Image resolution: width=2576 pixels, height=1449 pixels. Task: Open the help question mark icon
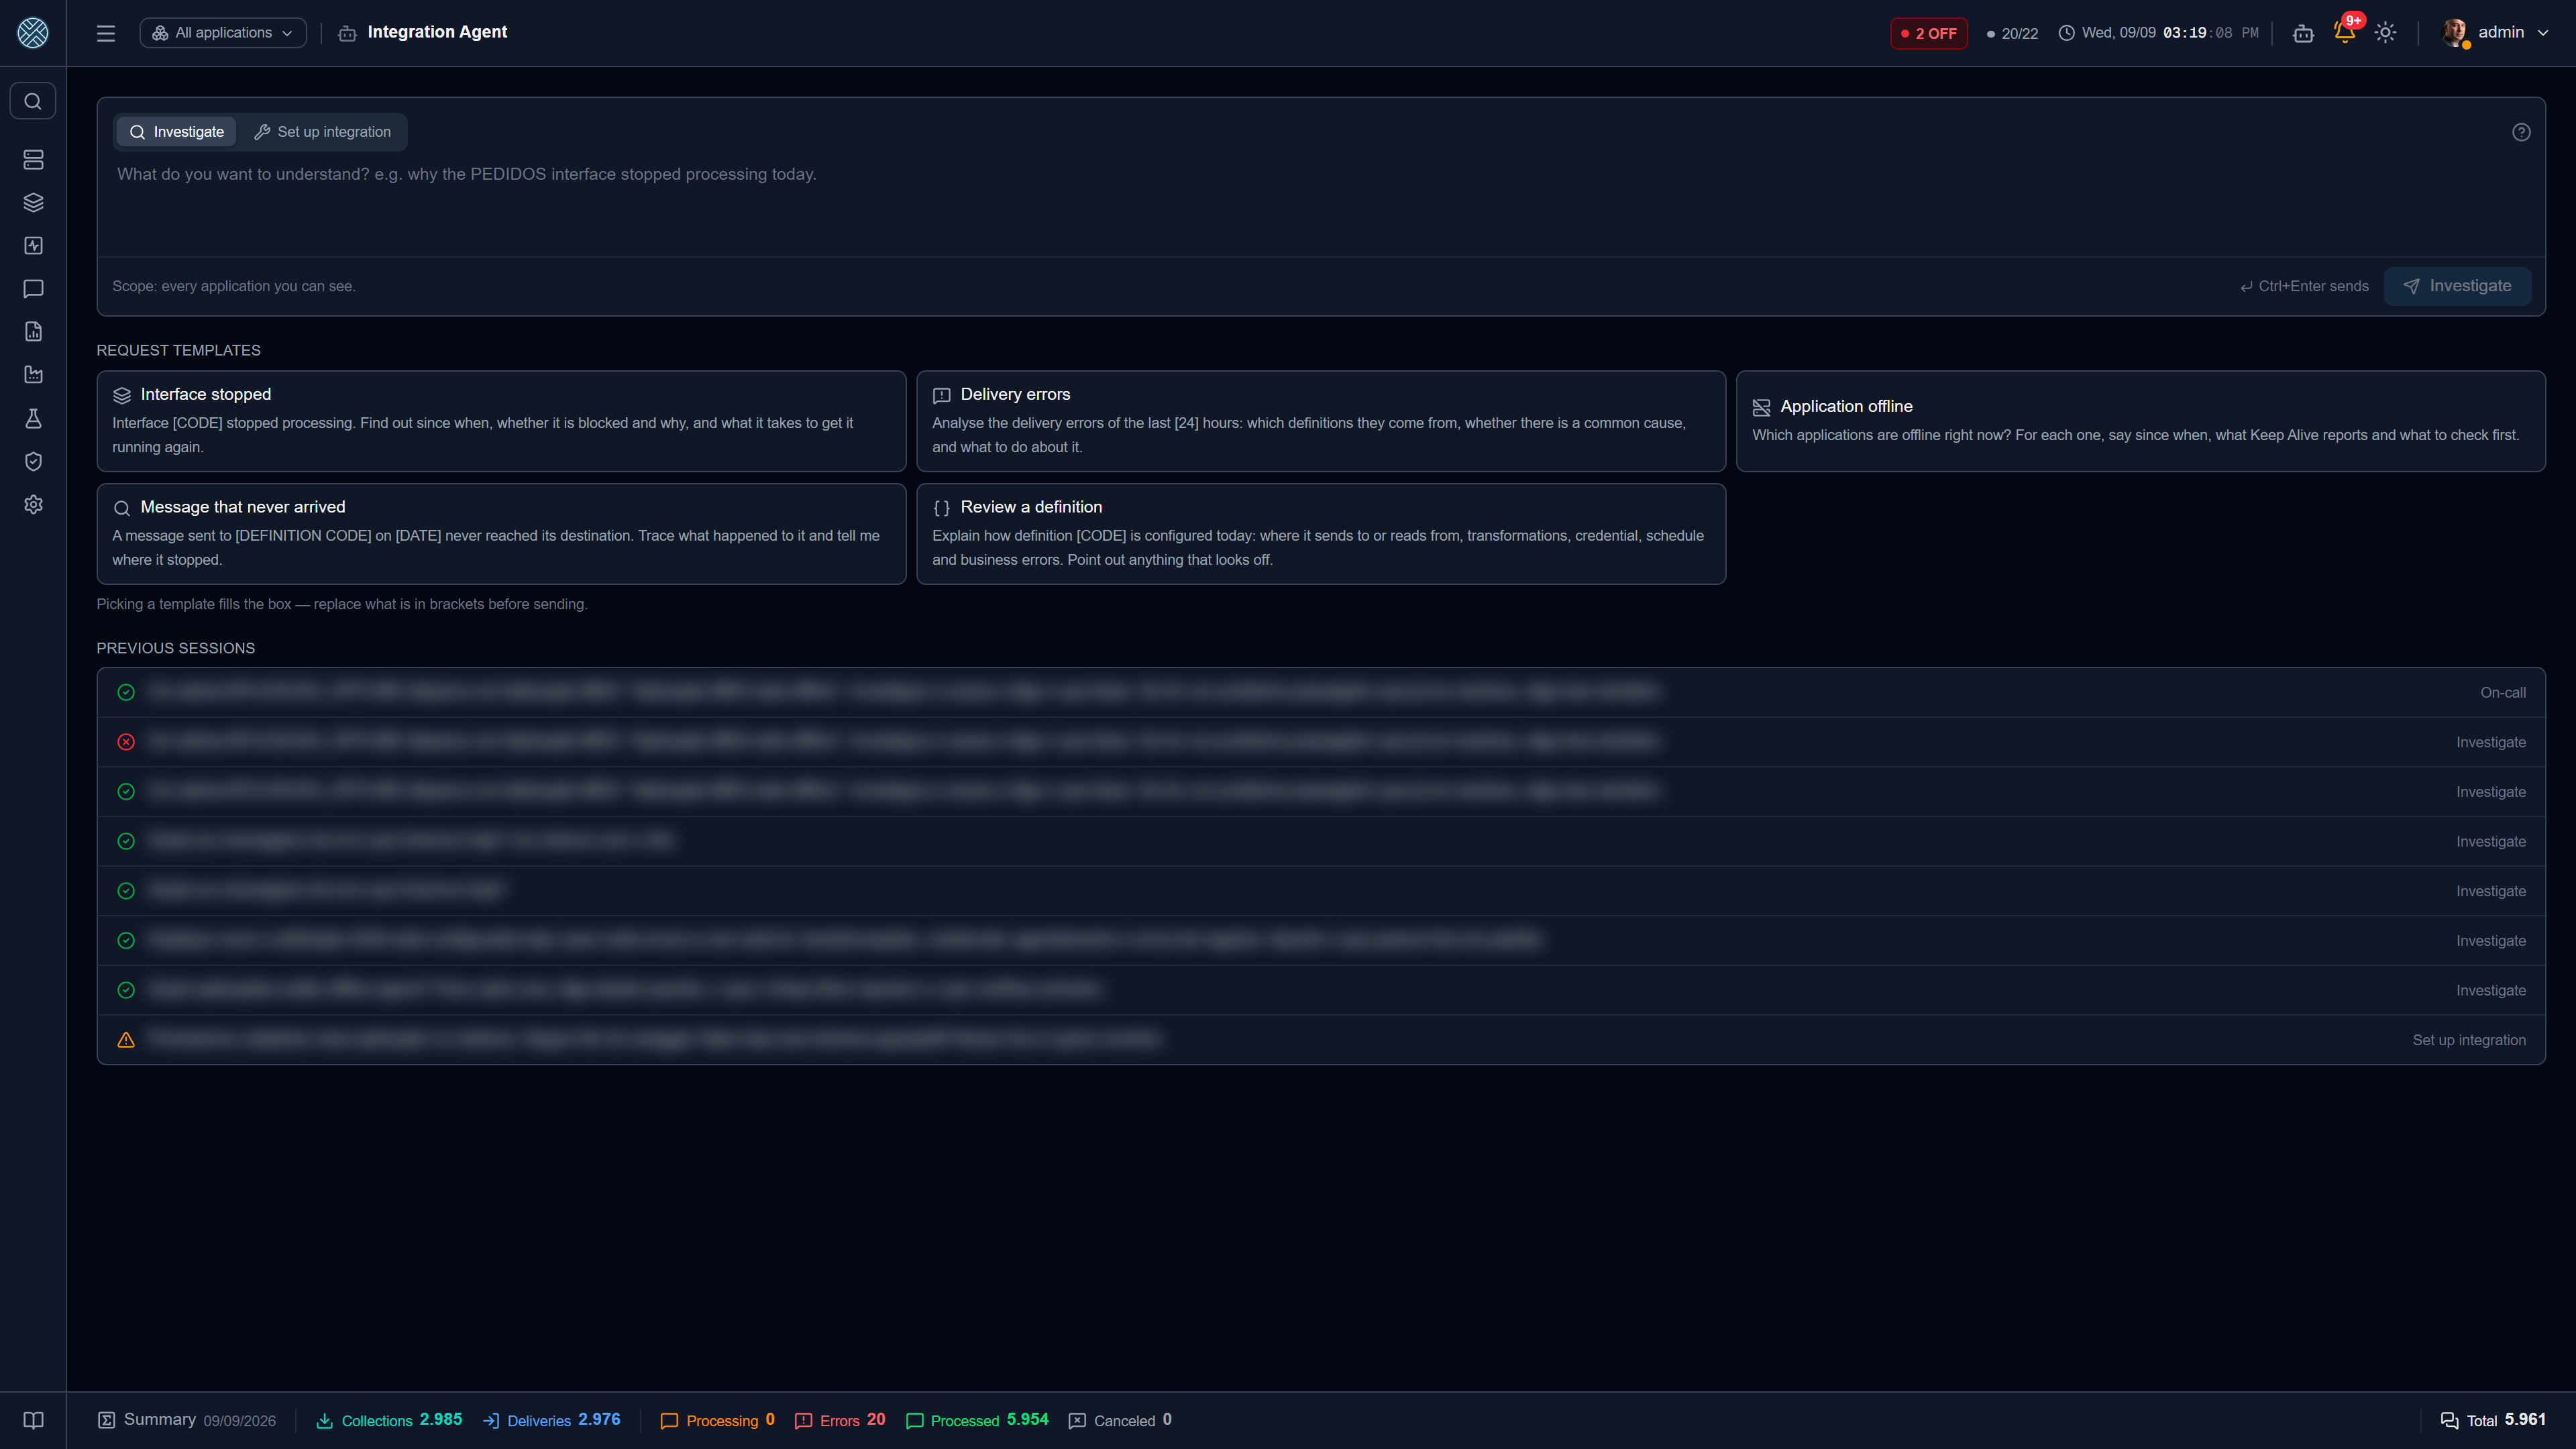click(2521, 132)
